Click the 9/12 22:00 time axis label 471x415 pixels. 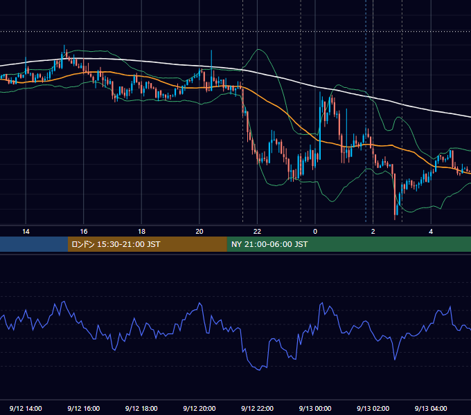click(258, 408)
